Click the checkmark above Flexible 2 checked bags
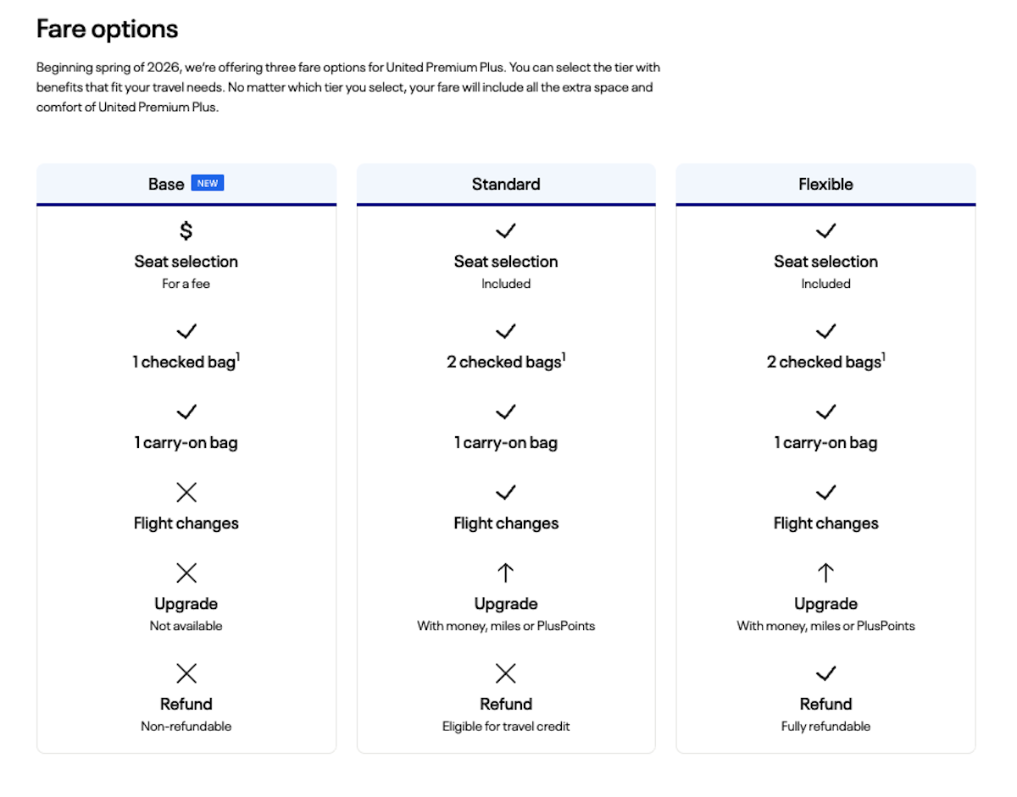Viewport: 1017px width, 797px height. click(825, 331)
